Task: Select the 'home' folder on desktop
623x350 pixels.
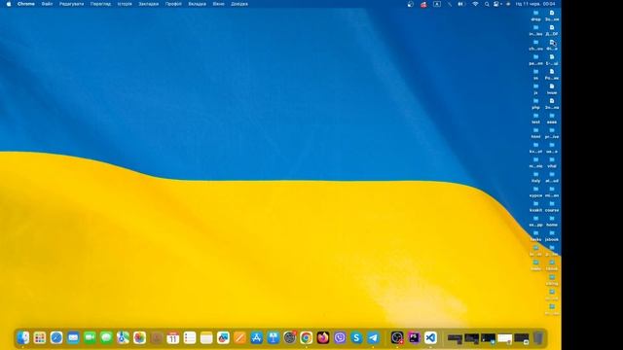Action: 552,221
